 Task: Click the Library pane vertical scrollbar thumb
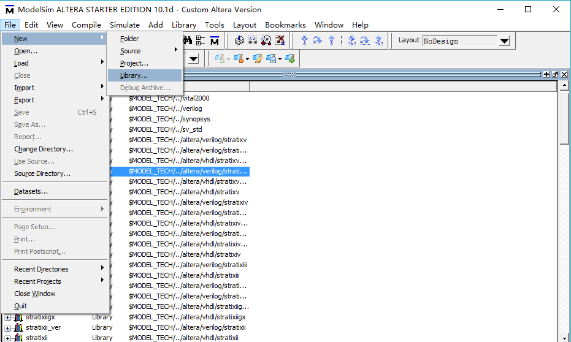click(x=564, y=118)
